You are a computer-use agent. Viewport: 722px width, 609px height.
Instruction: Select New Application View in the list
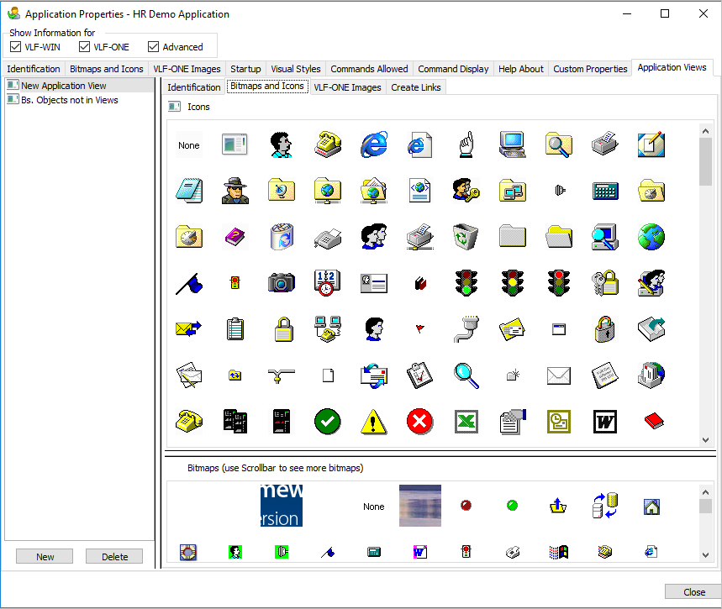point(80,86)
